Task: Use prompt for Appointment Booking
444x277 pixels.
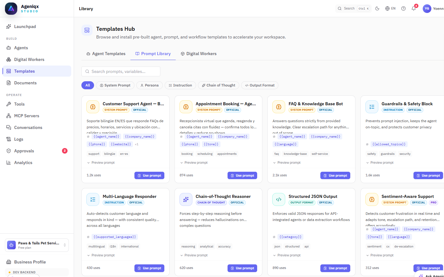Action: (x=242, y=175)
